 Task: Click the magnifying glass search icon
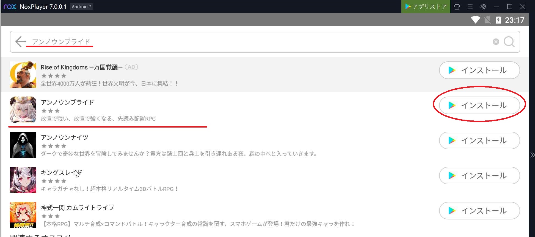coord(509,42)
